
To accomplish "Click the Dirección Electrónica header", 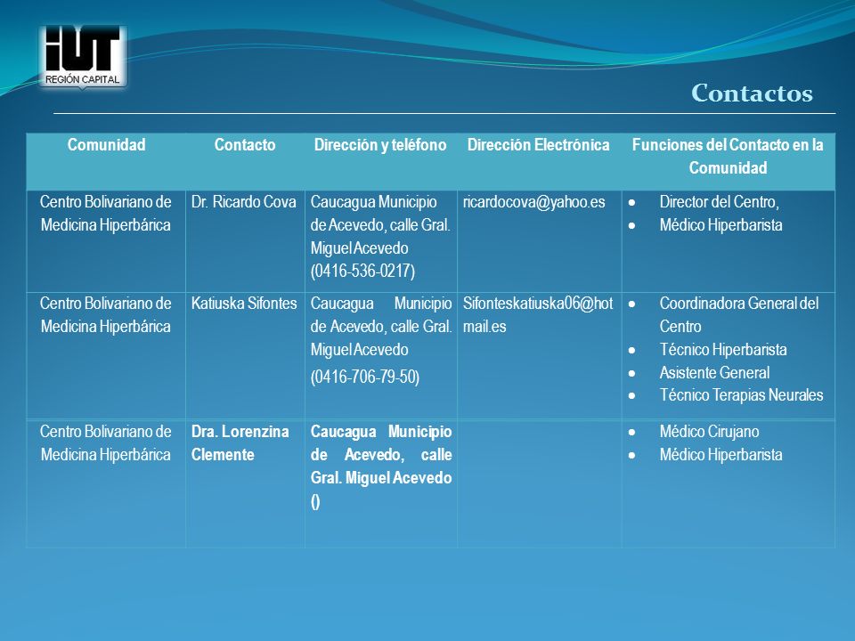I will point(538,145).
